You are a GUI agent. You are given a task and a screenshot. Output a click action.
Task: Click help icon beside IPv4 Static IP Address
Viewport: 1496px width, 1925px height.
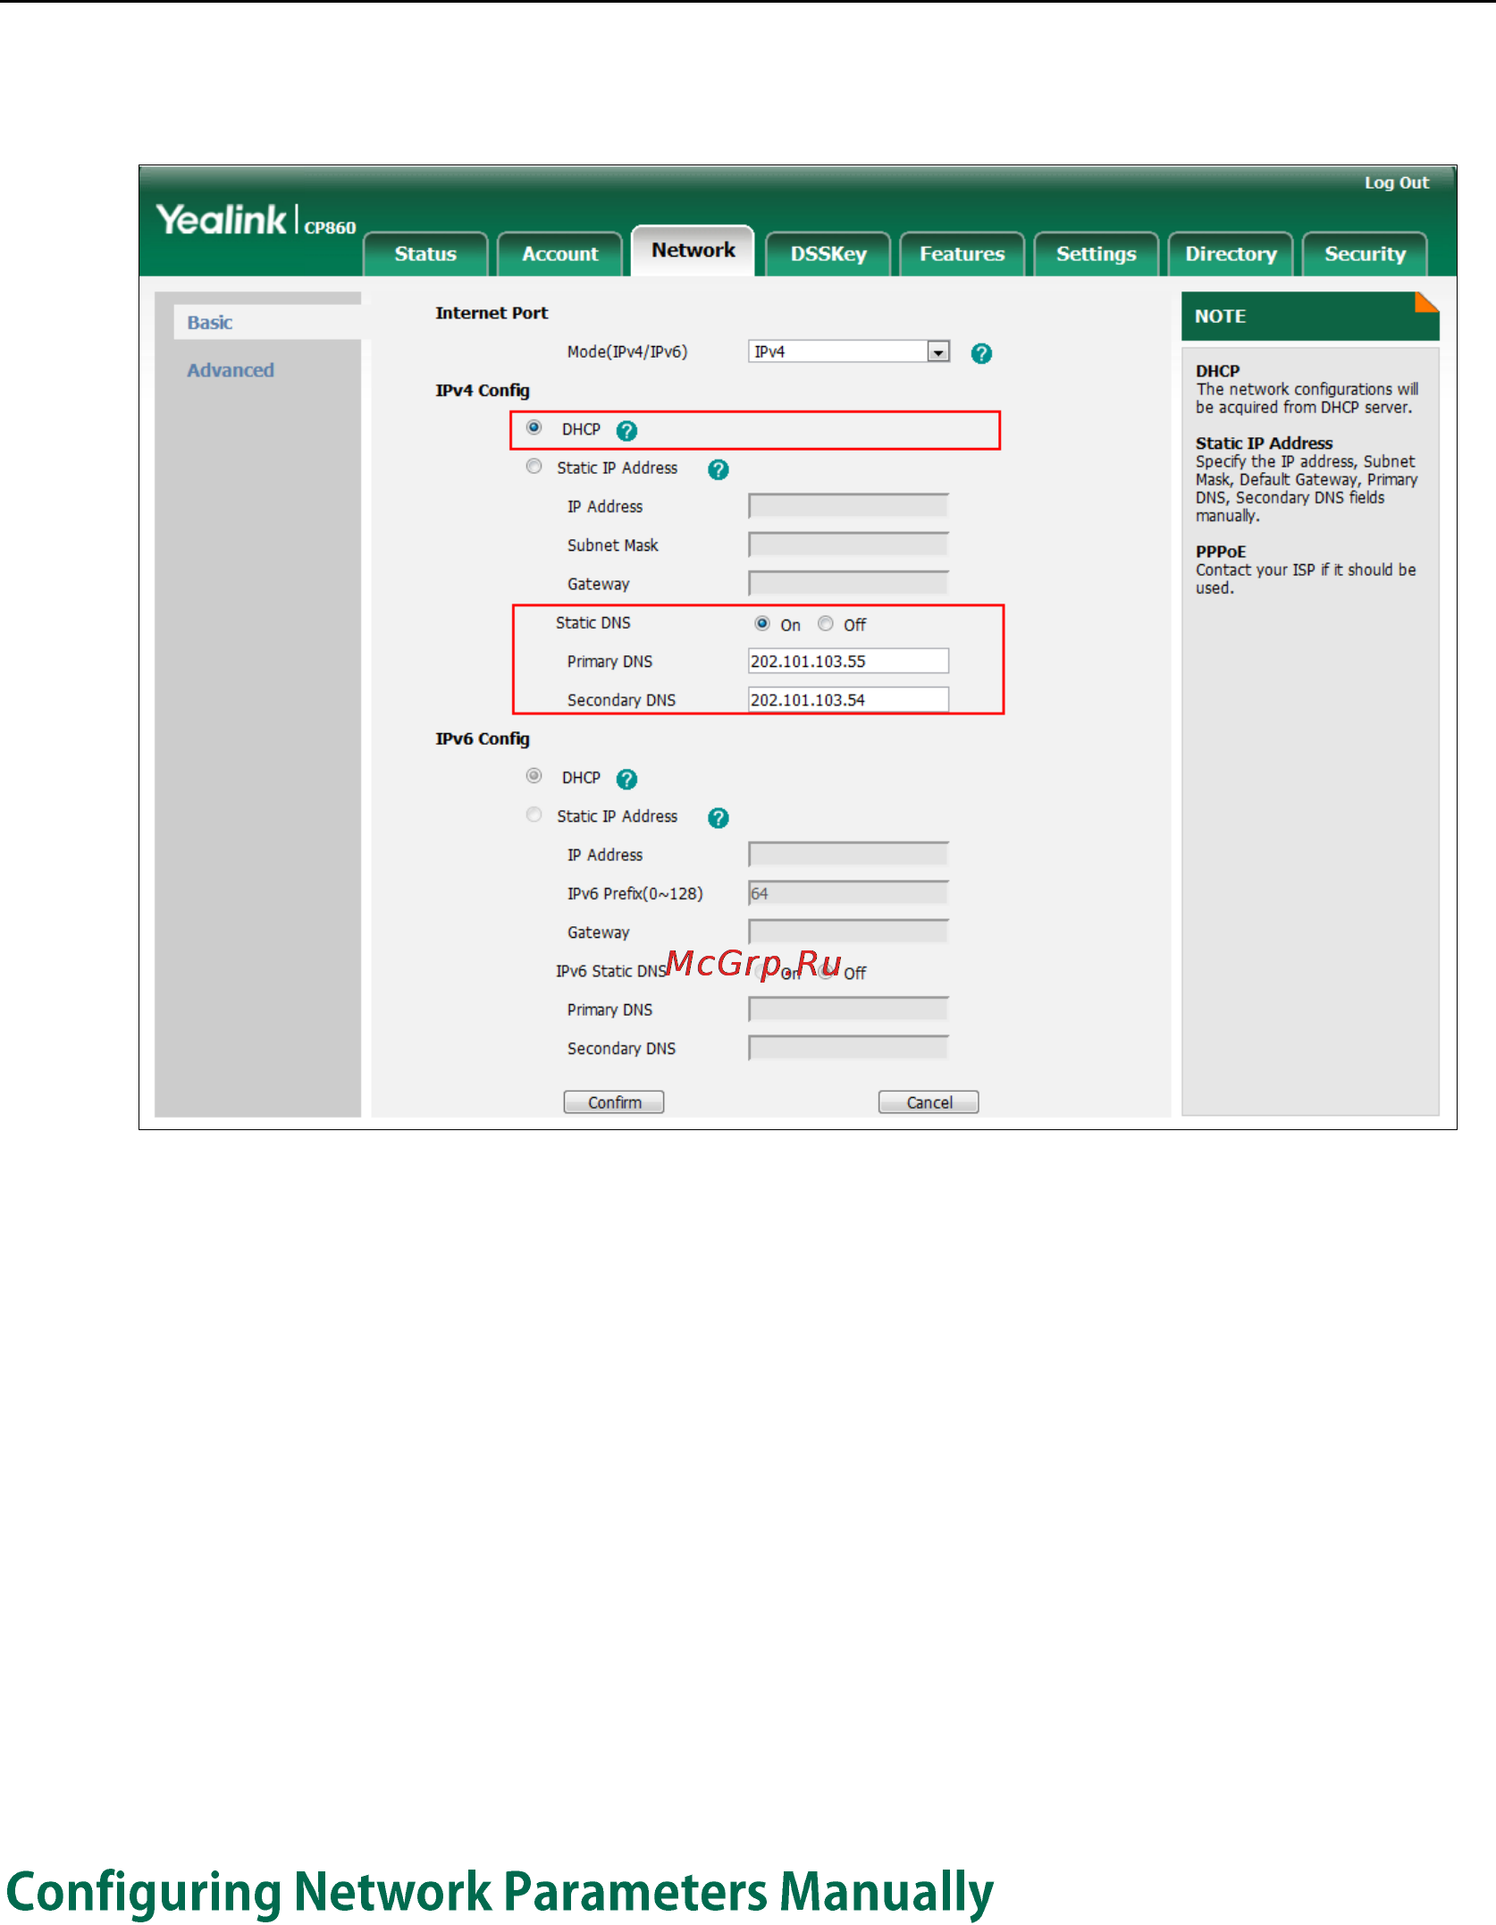(719, 469)
